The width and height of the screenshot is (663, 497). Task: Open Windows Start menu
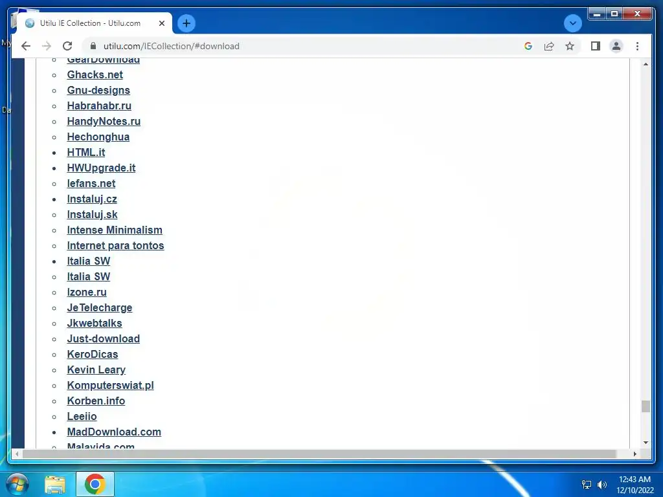click(17, 484)
